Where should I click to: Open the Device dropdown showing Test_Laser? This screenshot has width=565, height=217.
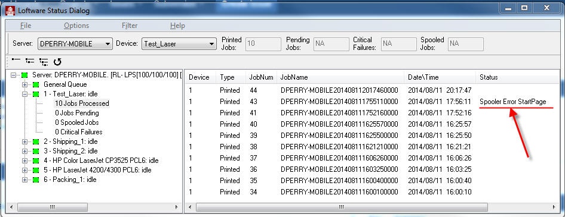click(x=179, y=44)
